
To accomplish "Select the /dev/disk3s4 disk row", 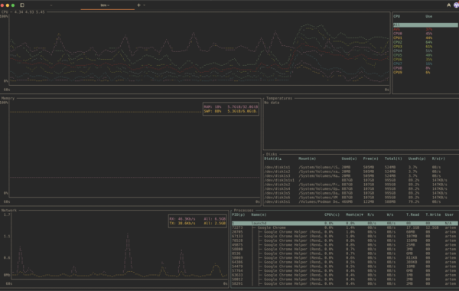I will coord(360,188).
